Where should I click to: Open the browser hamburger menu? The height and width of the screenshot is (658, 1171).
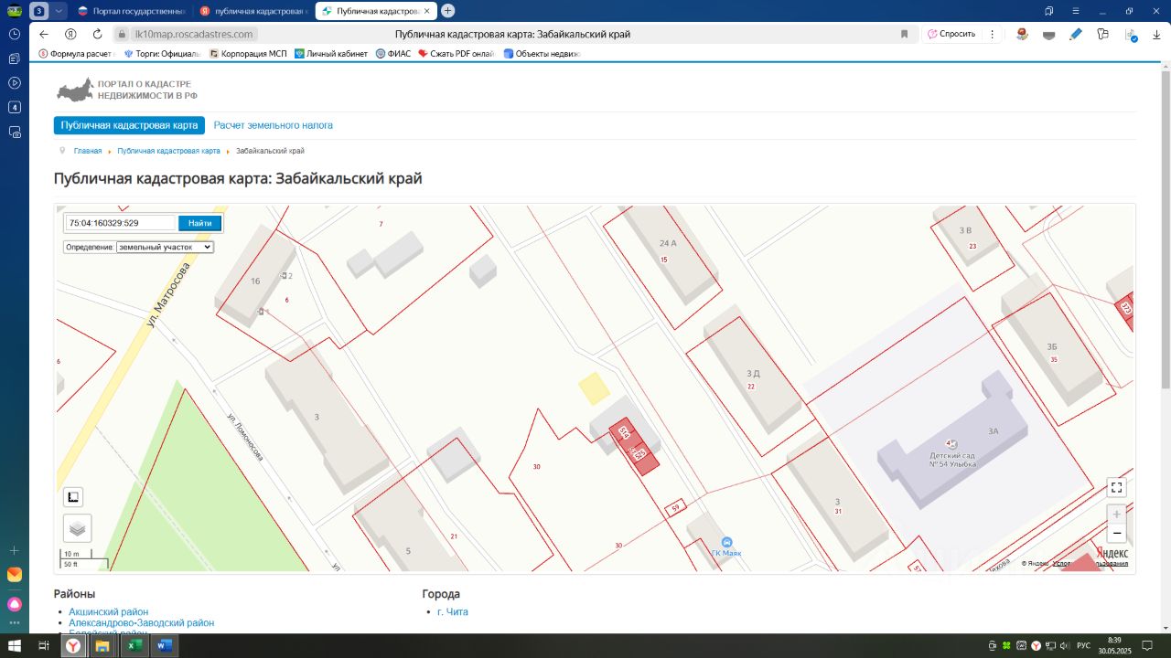[1075, 11]
